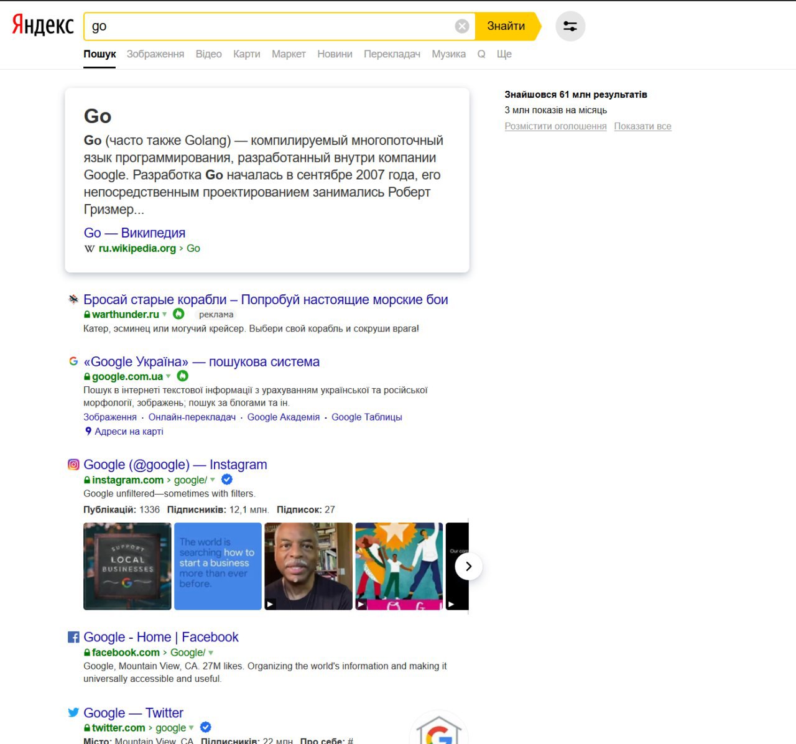The image size is (796, 744).
Task: Open the Перекладач tab
Action: click(x=392, y=54)
